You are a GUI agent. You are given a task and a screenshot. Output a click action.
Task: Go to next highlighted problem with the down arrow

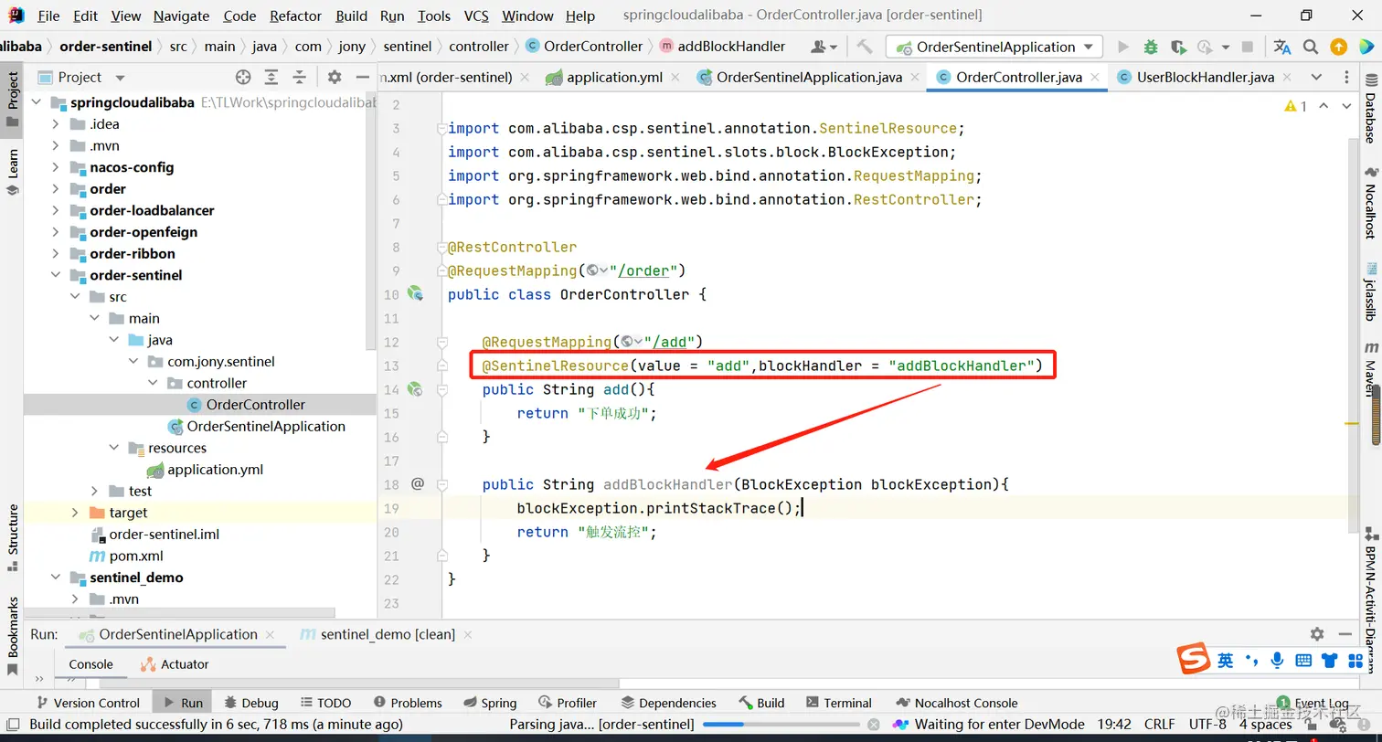(1346, 106)
